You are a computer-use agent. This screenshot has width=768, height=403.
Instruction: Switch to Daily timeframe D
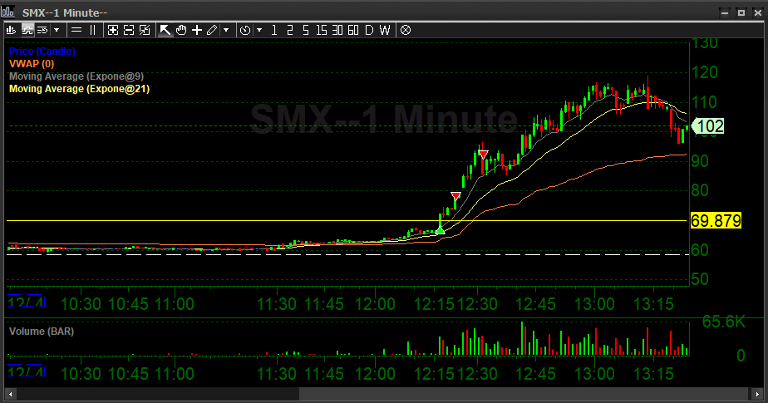[x=369, y=31]
